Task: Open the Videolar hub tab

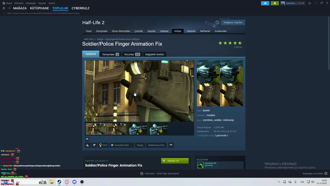Action: pyautogui.click(x=164, y=31)
